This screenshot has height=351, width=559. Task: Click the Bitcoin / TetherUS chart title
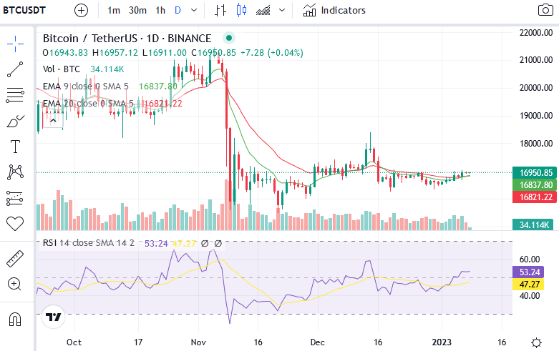click(x=127, y=38)
